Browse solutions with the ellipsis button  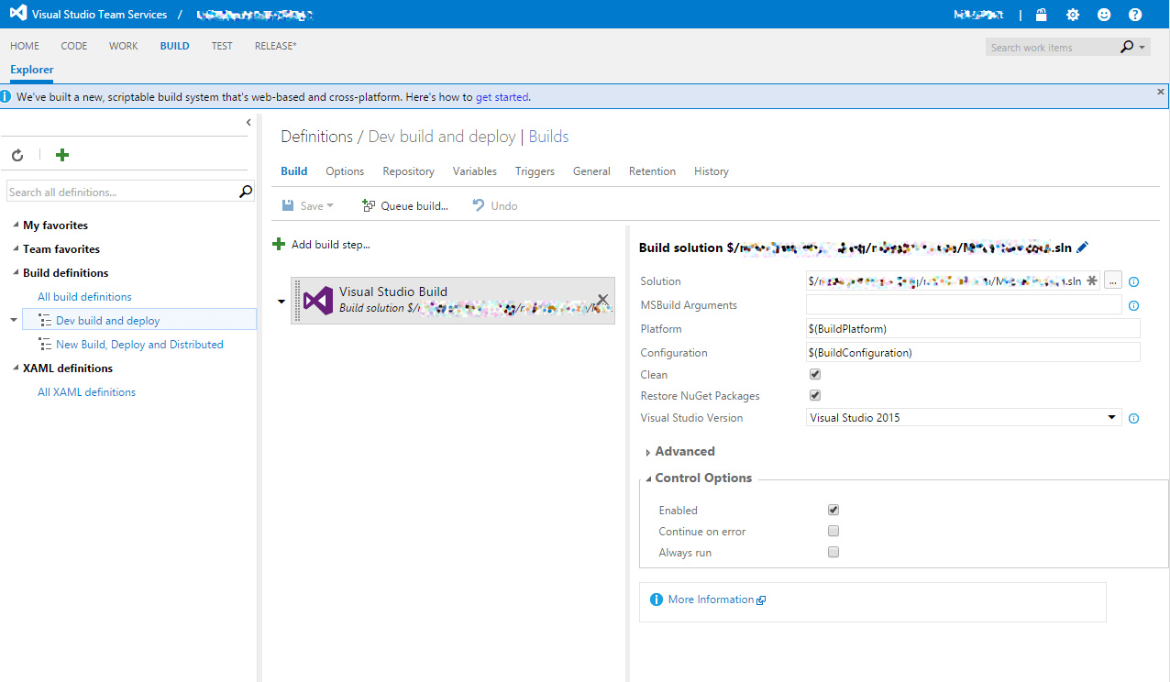1112,280
